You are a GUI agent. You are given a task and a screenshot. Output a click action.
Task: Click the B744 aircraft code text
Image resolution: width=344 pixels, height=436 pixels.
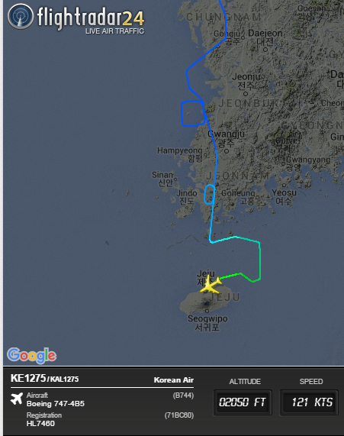click(x=183, y=396)
